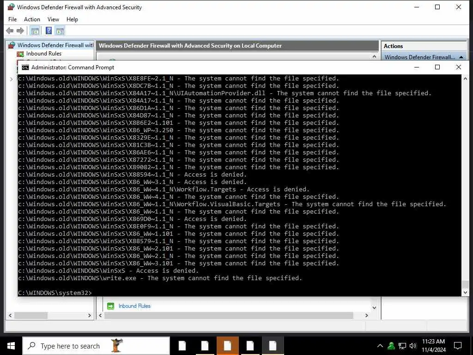Select the Windows Defender Firewall root tree node
The image size is (473, 355).
click(x=51, y=45)
